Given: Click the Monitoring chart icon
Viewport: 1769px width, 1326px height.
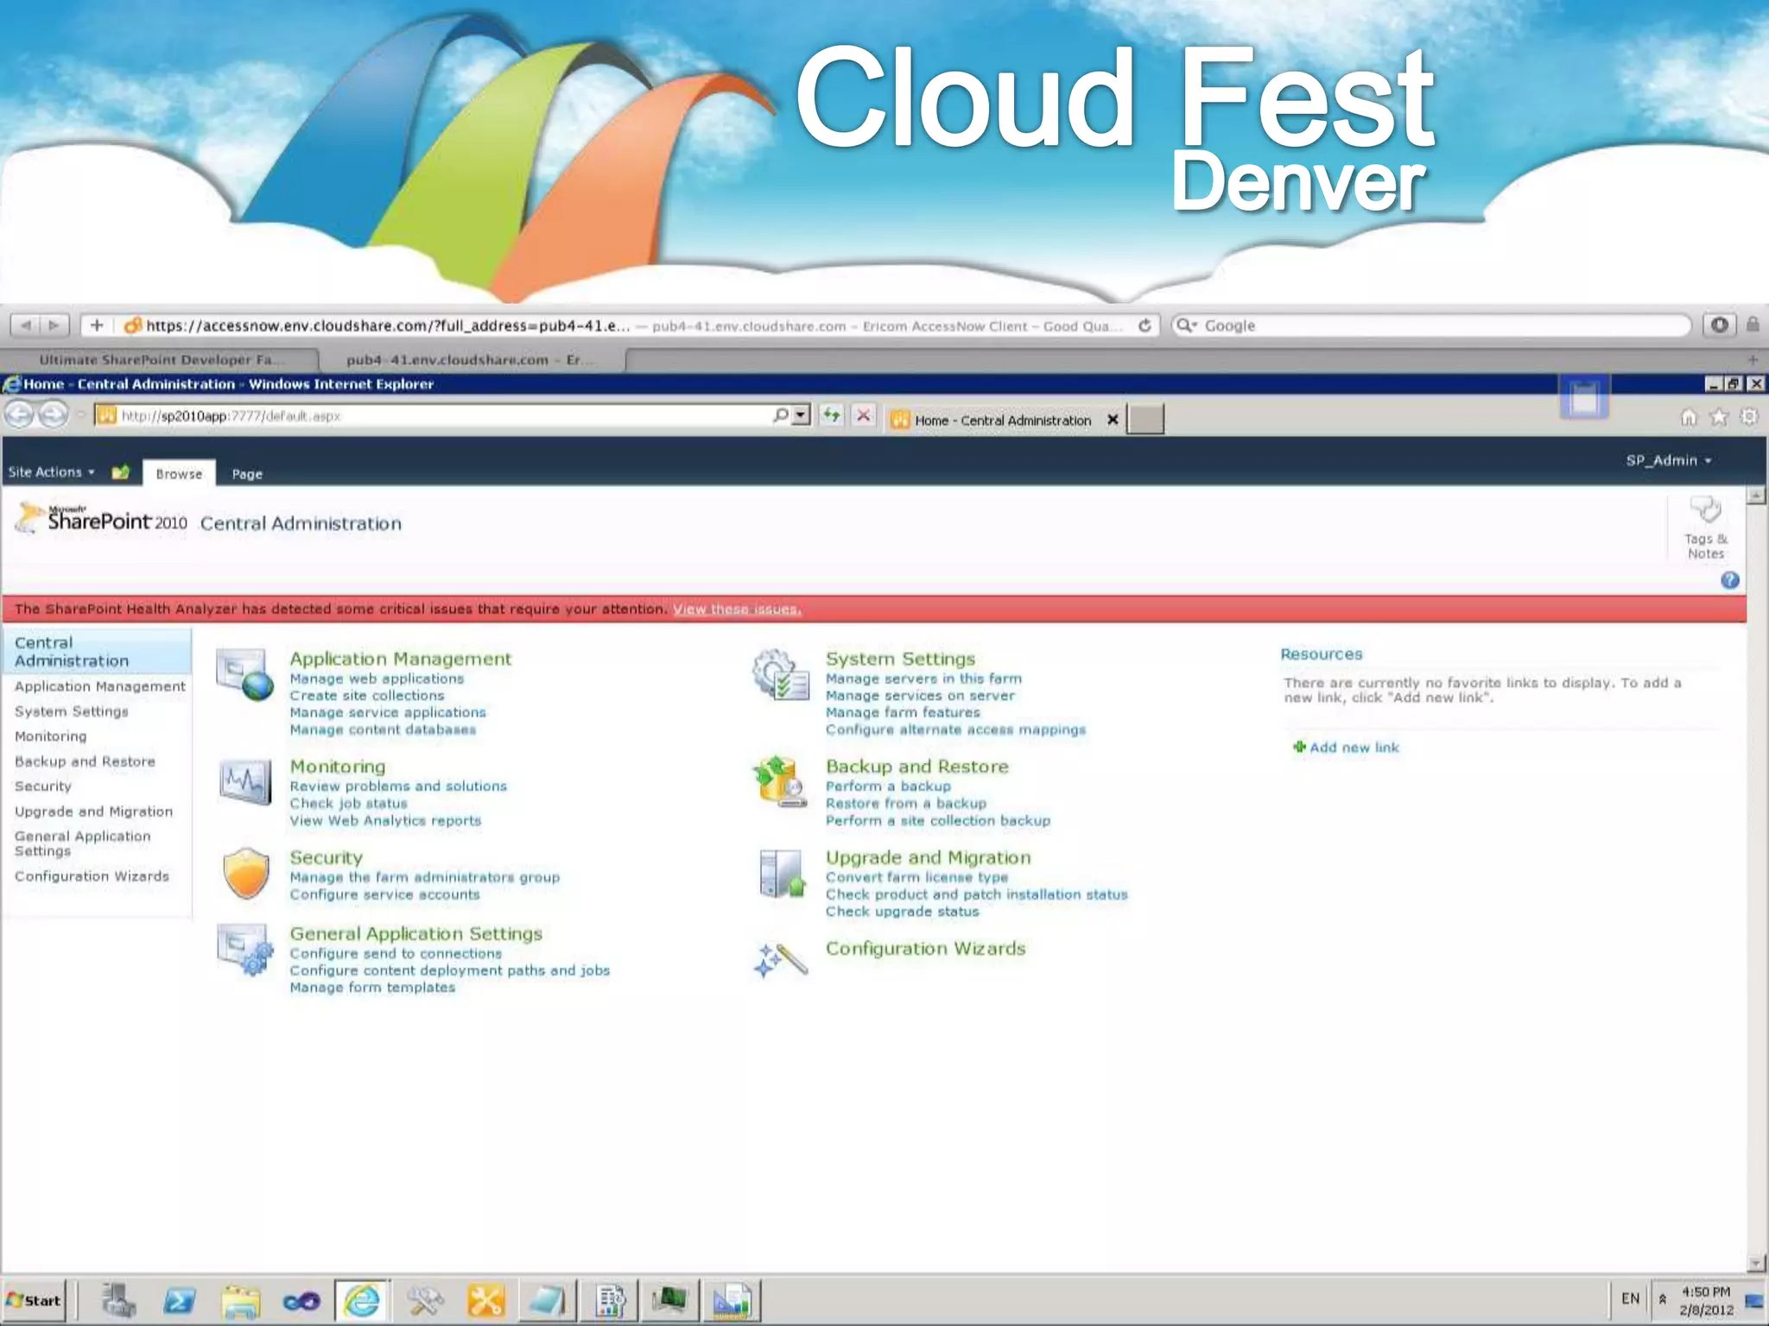Looking at the screenshot, I should pos(245,781).
